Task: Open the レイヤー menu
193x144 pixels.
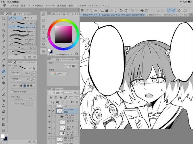Action: (50, 6)
